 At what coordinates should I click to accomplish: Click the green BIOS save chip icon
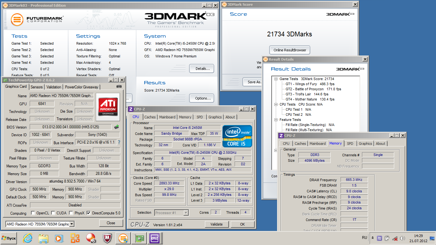(x=117, y=127)
